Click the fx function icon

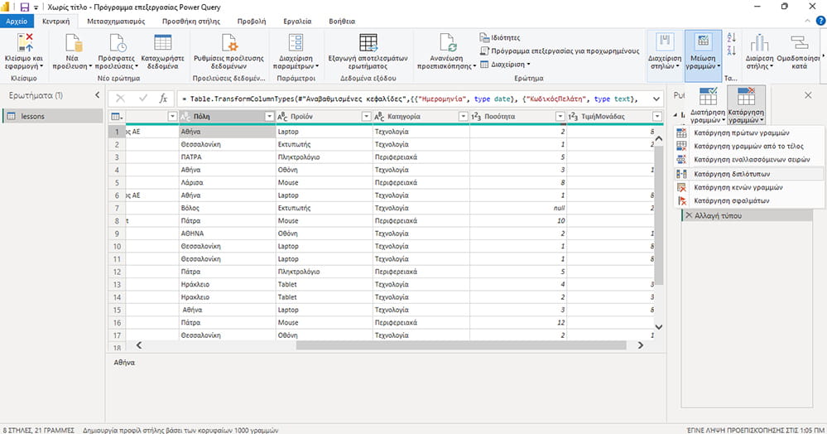pyautogui.click(x=164, y=99)
